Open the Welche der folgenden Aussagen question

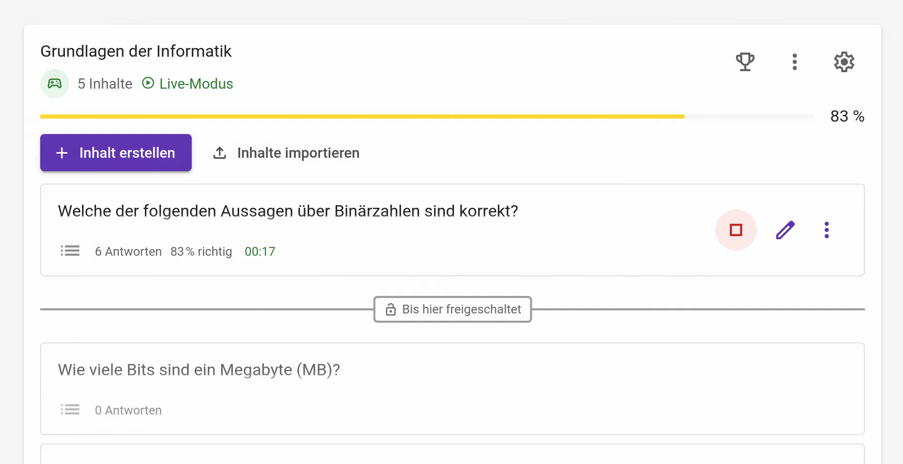[x=288, y=211]
